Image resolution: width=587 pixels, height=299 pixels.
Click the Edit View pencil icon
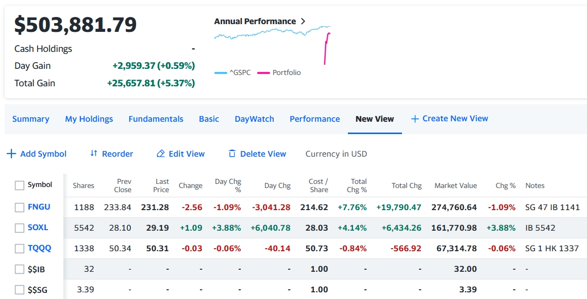161,154
